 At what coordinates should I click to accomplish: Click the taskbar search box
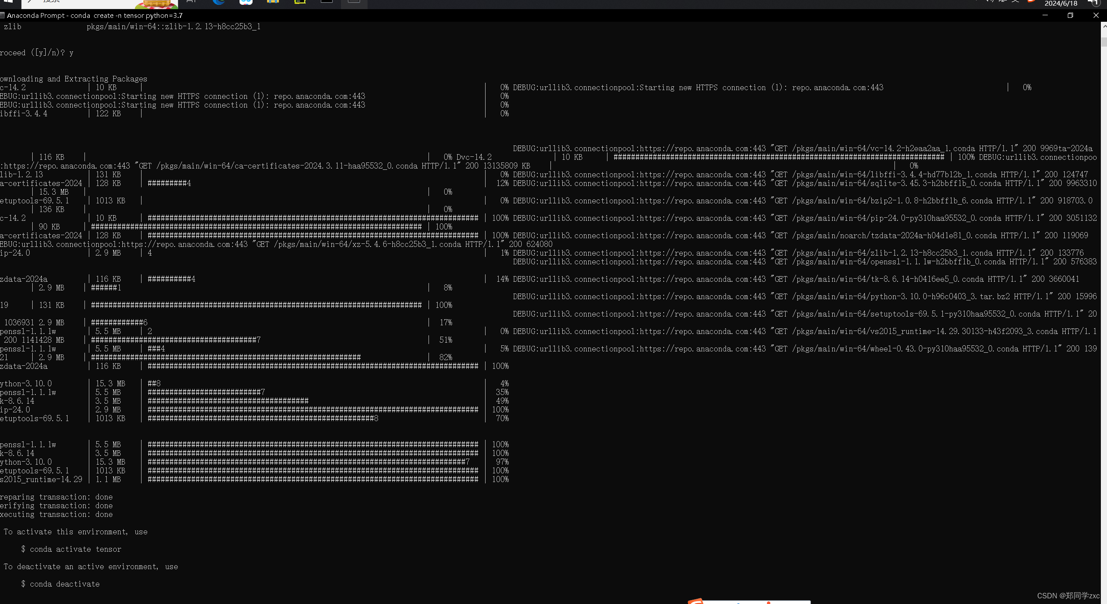tap(100, 3)
